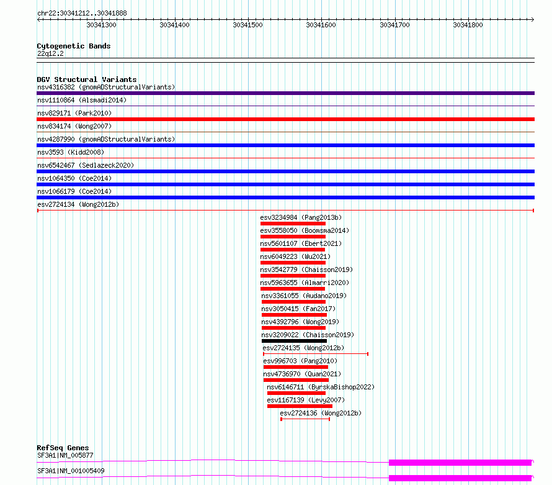
Task: Select nsv6146711 (ByrskaBishop2022) label
Action: click(x=321, y=387)
